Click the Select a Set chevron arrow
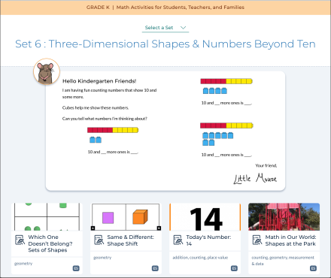 pos(184,28)
